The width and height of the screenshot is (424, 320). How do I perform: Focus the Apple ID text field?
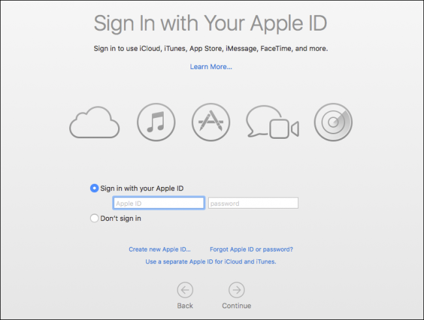159,203
